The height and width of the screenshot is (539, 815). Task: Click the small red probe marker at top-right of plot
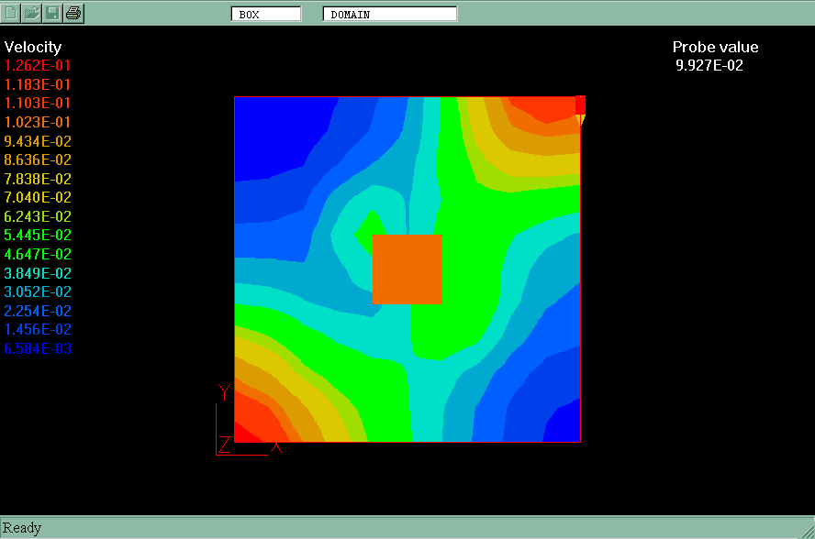[x=580, y=104]
